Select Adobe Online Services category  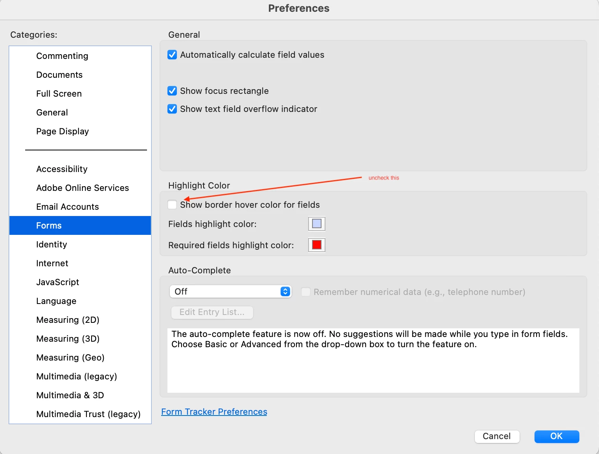click(x=83, y=188)
